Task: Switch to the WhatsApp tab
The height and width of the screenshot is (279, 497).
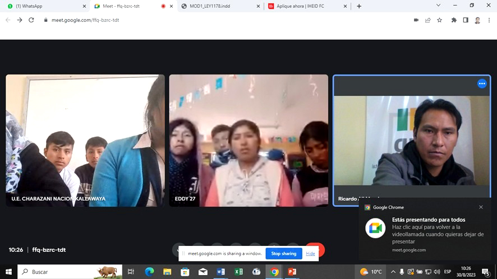Action: [45, 6]
